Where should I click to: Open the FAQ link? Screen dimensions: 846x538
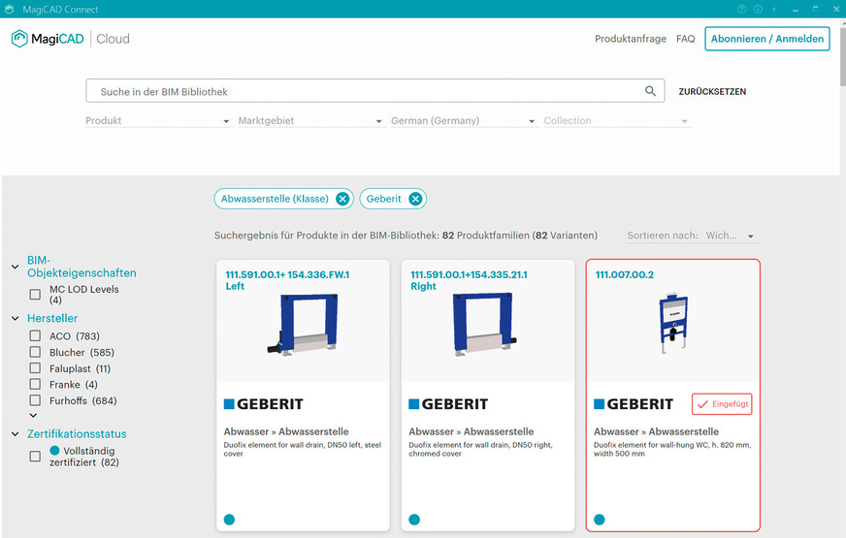point(686,39)
